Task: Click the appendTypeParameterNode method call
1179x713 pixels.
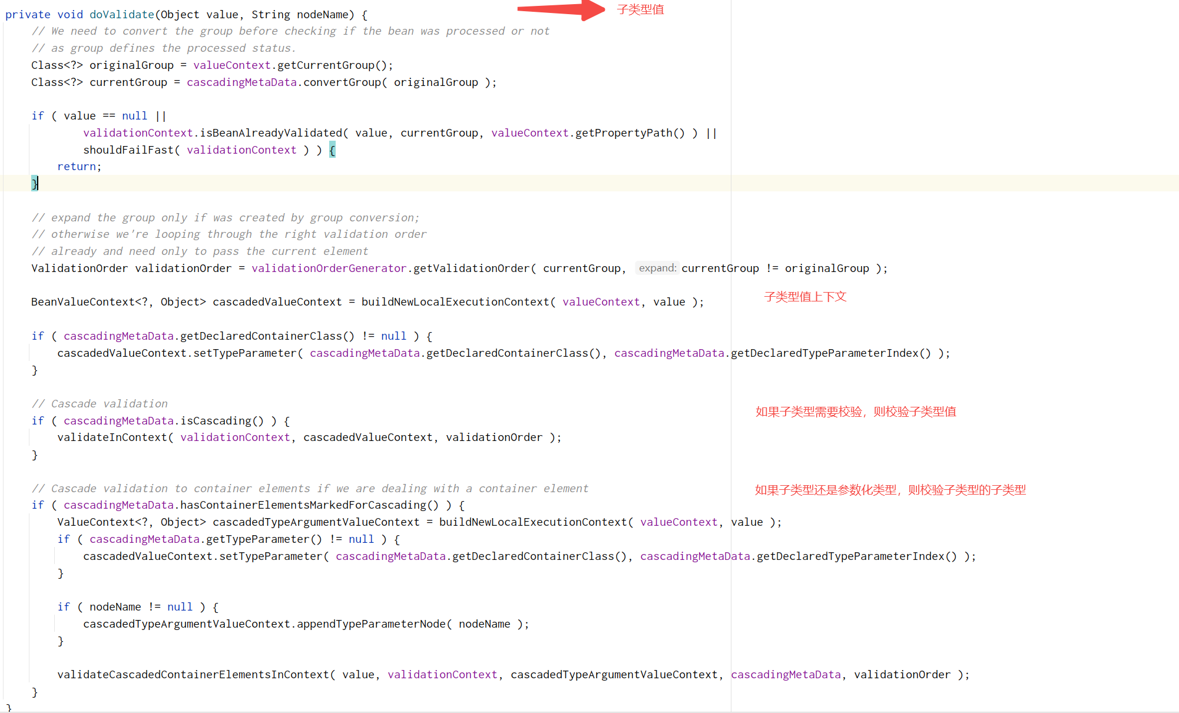Action: click(371, 624)
